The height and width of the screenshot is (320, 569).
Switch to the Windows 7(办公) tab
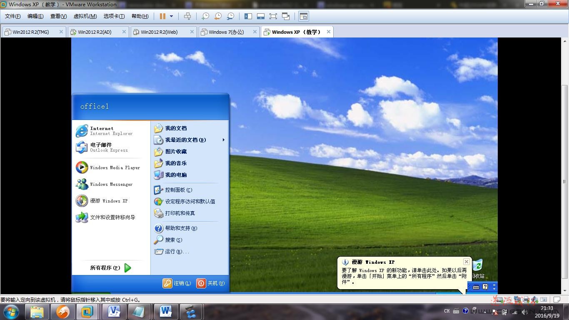tap(229, 32)
